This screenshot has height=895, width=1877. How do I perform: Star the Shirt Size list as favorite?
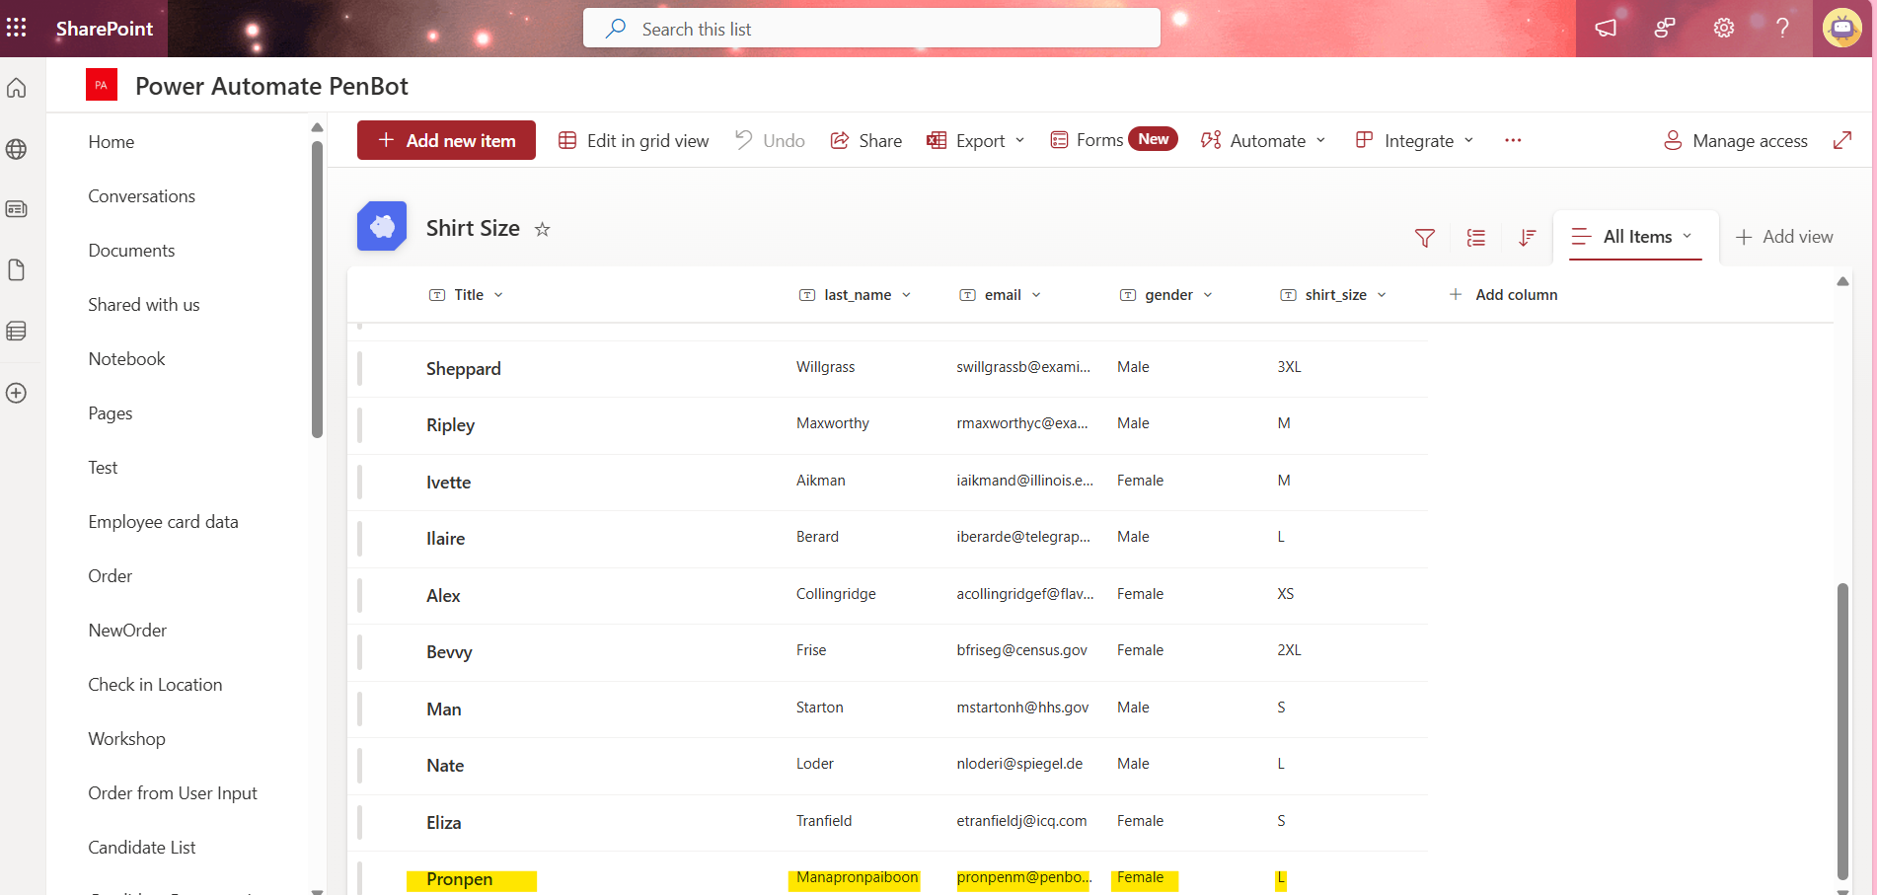point(541,229)
